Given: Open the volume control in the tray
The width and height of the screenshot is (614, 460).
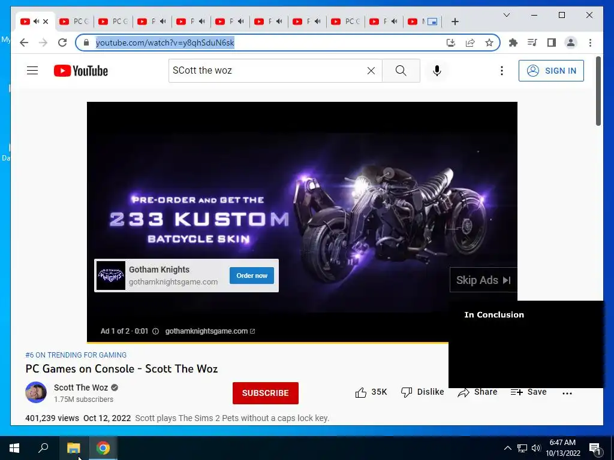Looking at the screenshot, I should pos(536,448).
